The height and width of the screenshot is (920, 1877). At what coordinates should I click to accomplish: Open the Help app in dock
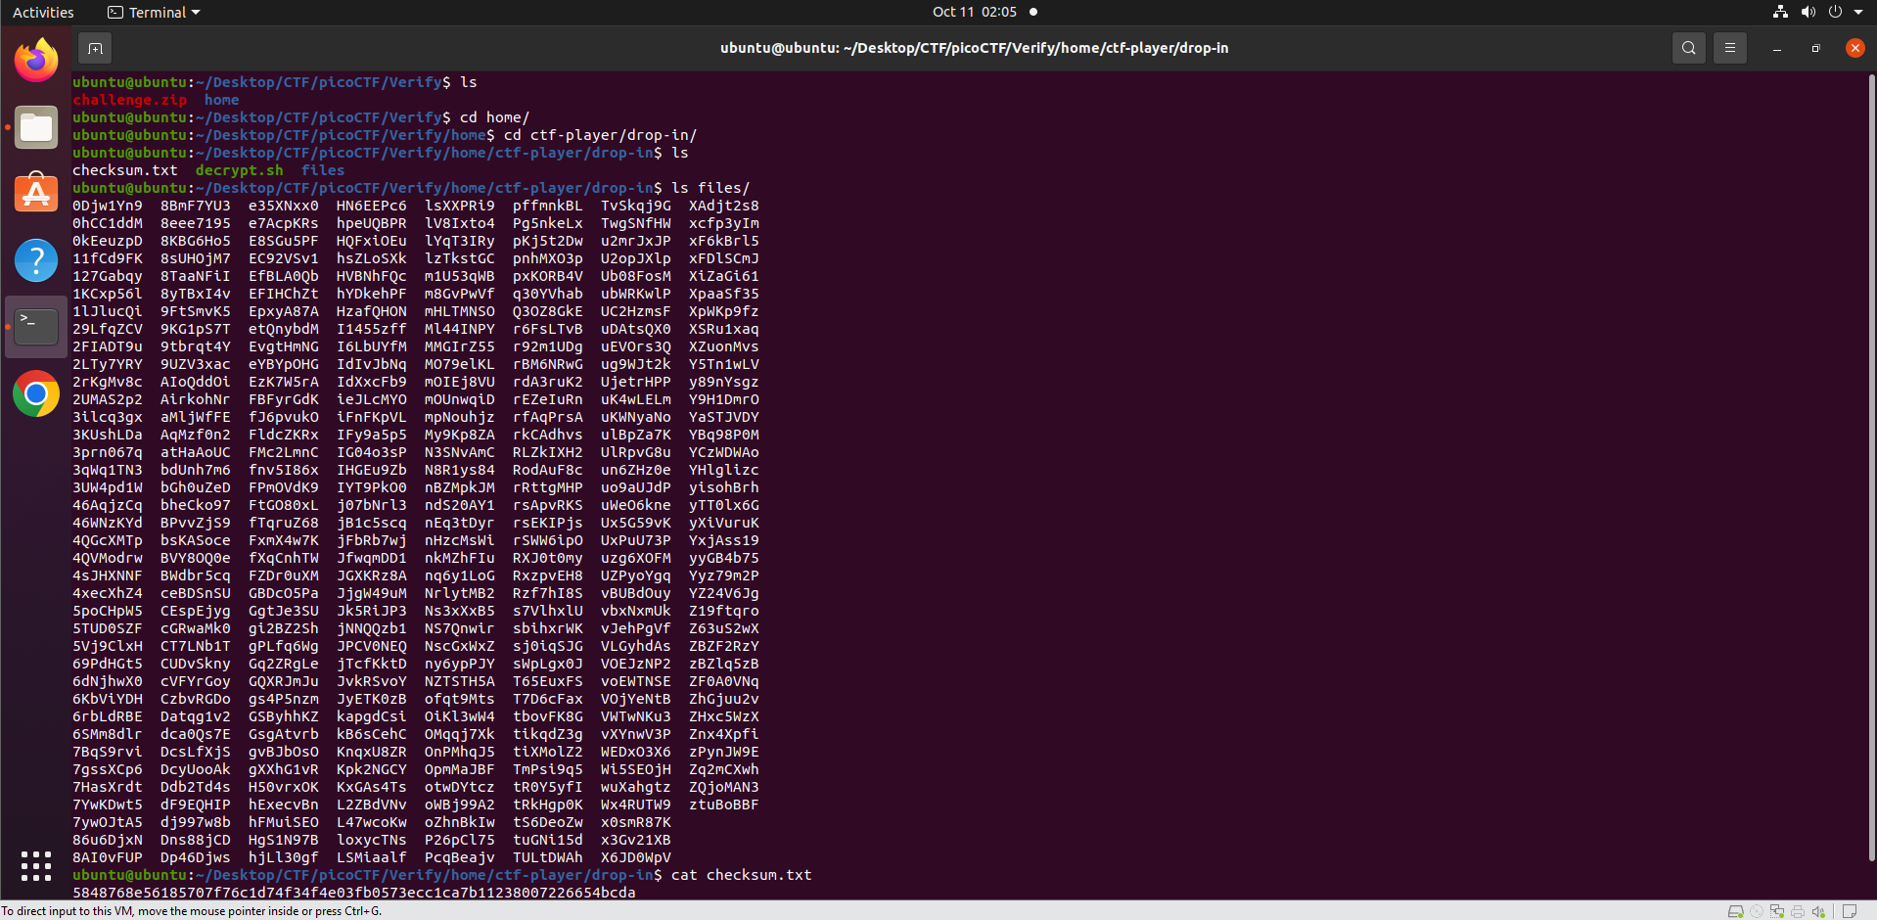(36, 260)
